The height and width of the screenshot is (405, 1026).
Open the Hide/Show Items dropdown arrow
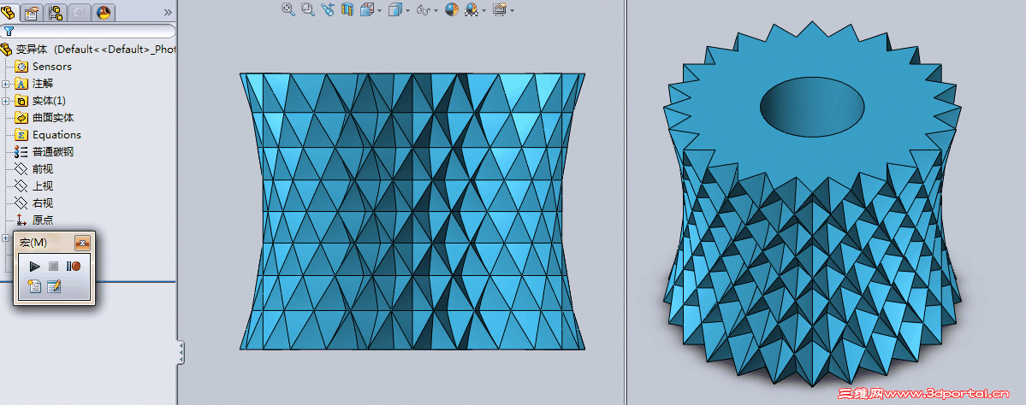436,10
